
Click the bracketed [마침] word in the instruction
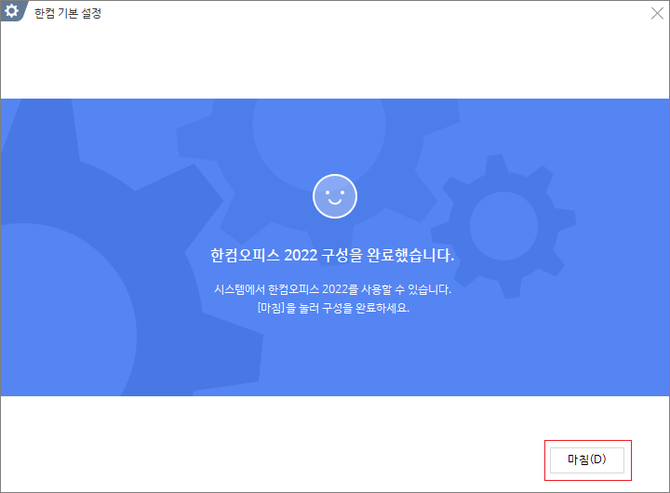[x=271, y=308]
